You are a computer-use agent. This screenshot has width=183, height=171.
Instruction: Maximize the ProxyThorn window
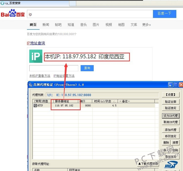click(176, 85)
